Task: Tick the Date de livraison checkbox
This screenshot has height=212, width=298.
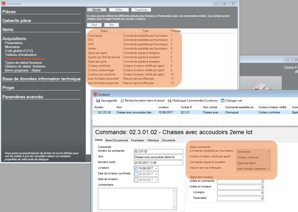Action: coord(136,180)
